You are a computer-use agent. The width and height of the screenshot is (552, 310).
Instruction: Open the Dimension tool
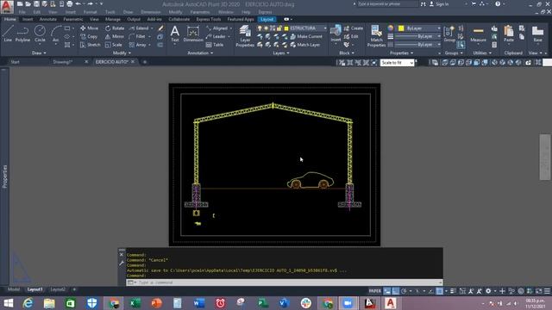coord(193,34)
